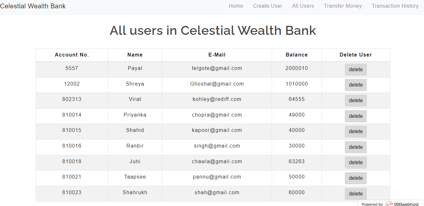Image resolution: width=424 pixels, height=206 pixels.
Task: Delete user Priyanka
Action: coord(356,116)
